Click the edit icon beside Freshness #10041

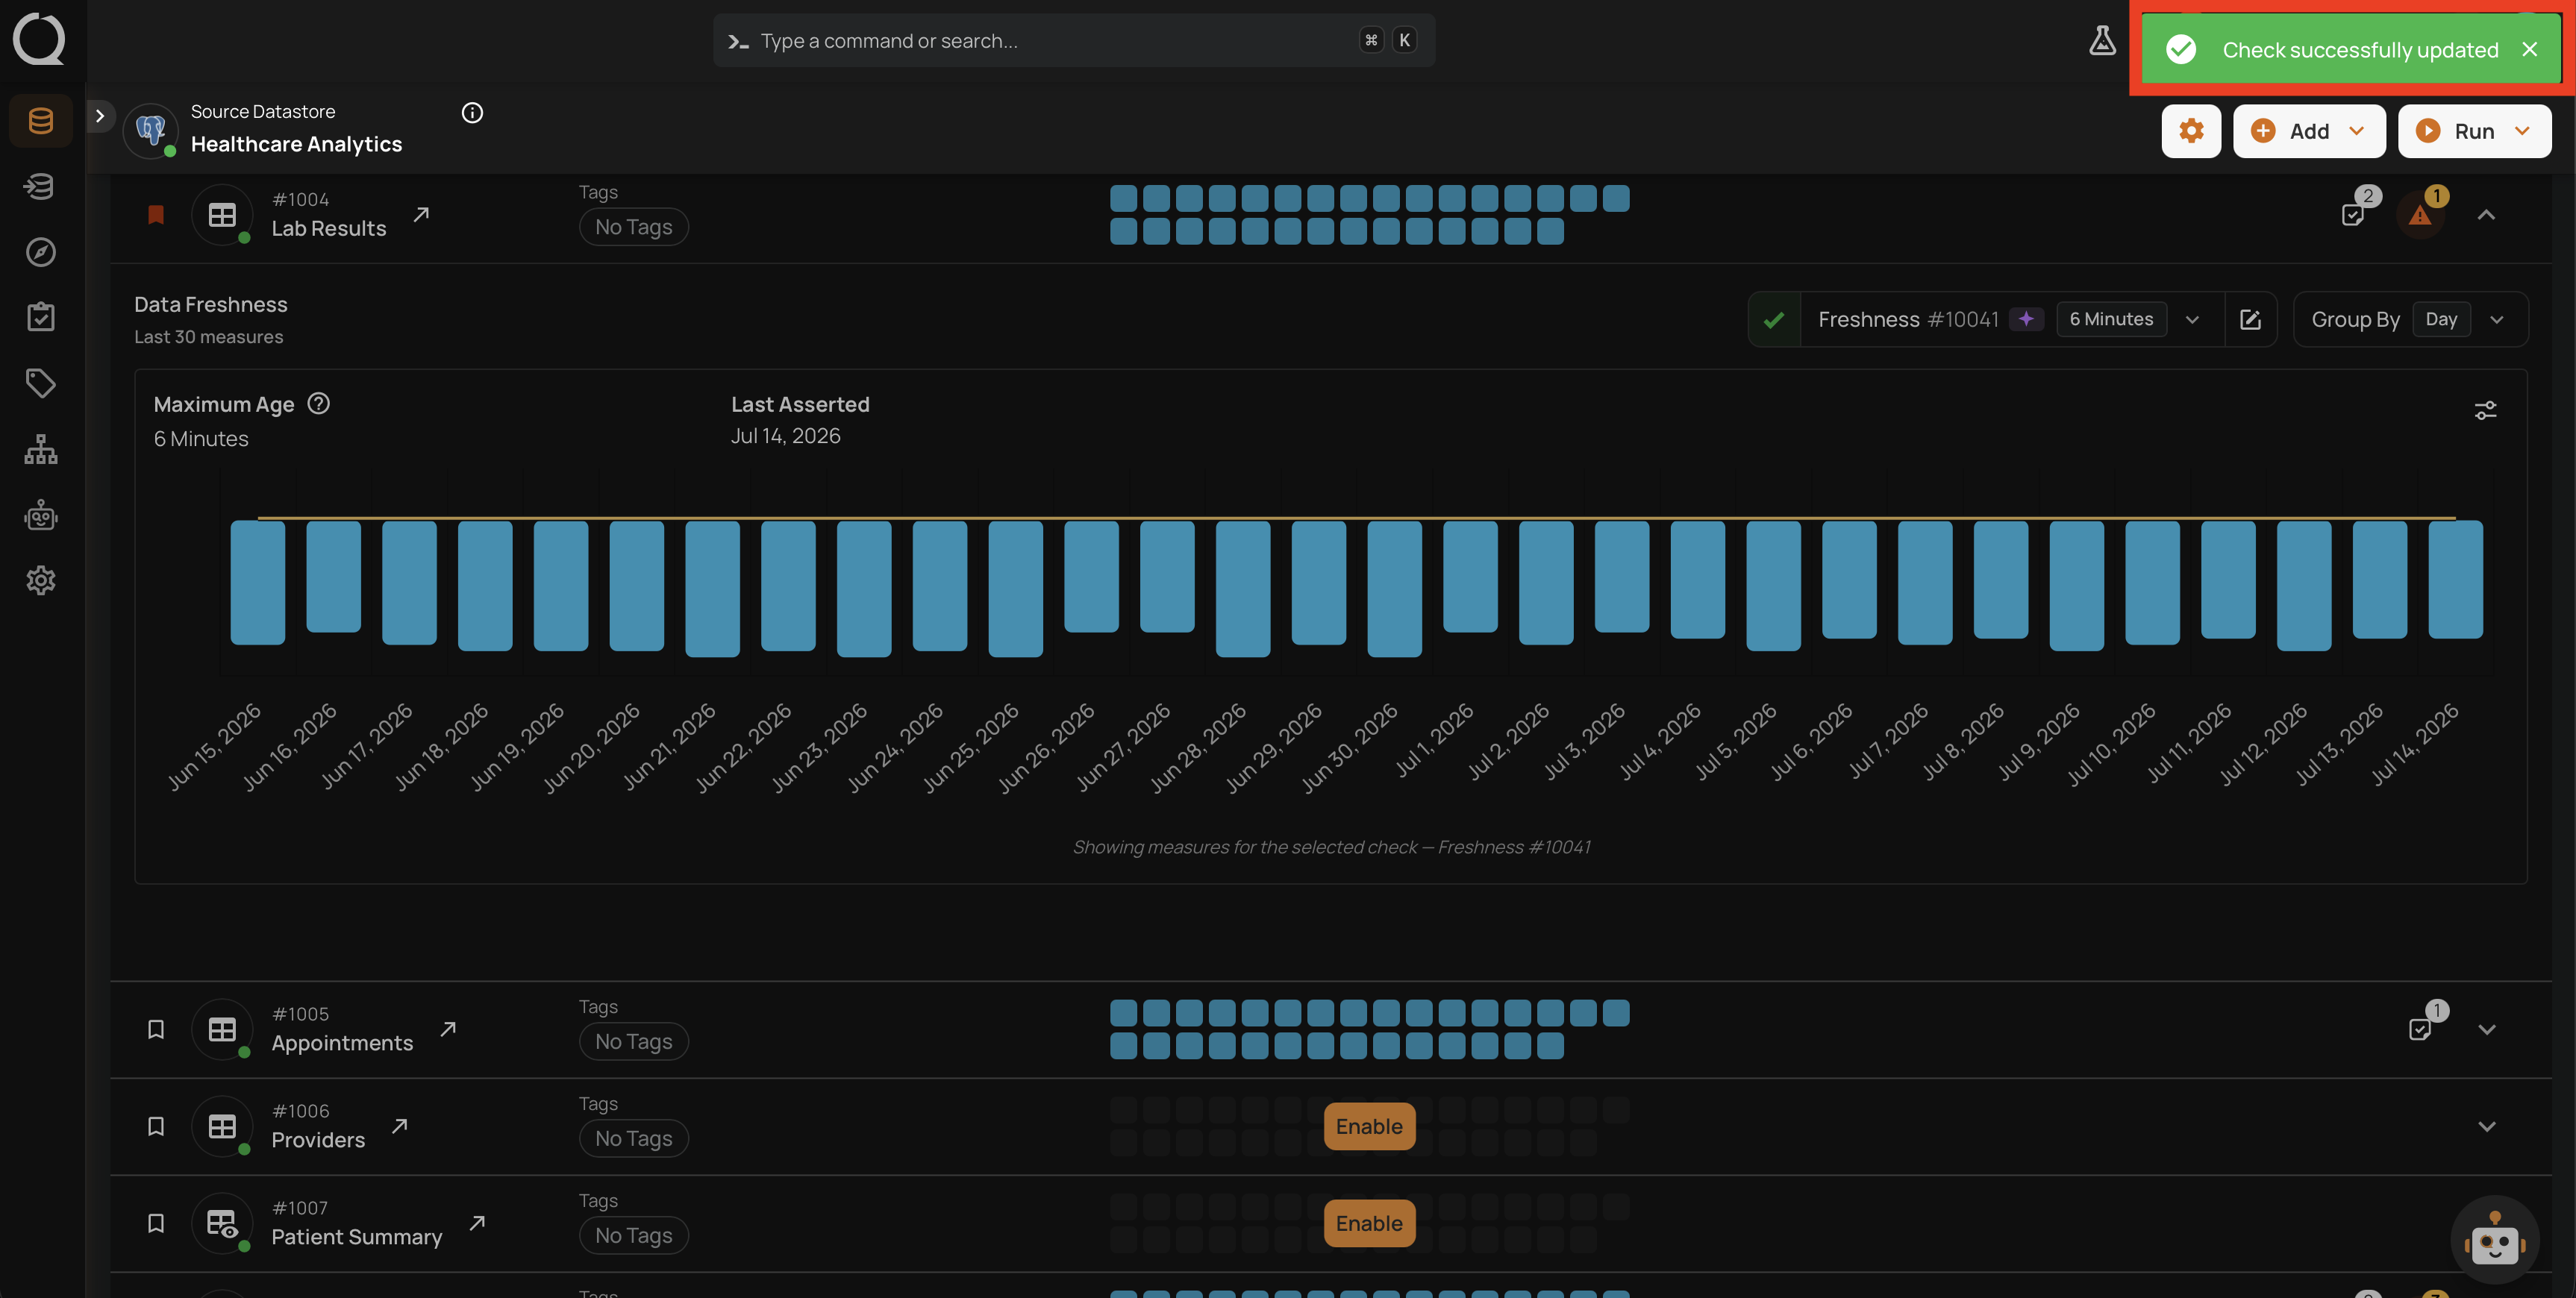point(2250,320)
